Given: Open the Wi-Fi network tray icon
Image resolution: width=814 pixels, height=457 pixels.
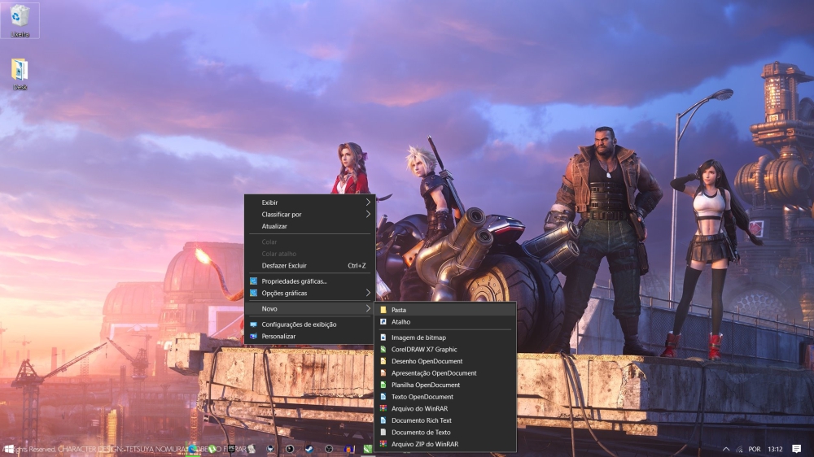Looking at the screenshot, I should (x=739, y=449).
